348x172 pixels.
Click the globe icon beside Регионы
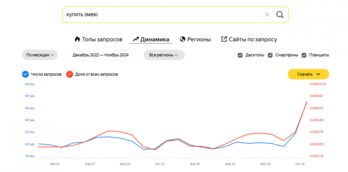pyautogui.click(x=183, y=39)
